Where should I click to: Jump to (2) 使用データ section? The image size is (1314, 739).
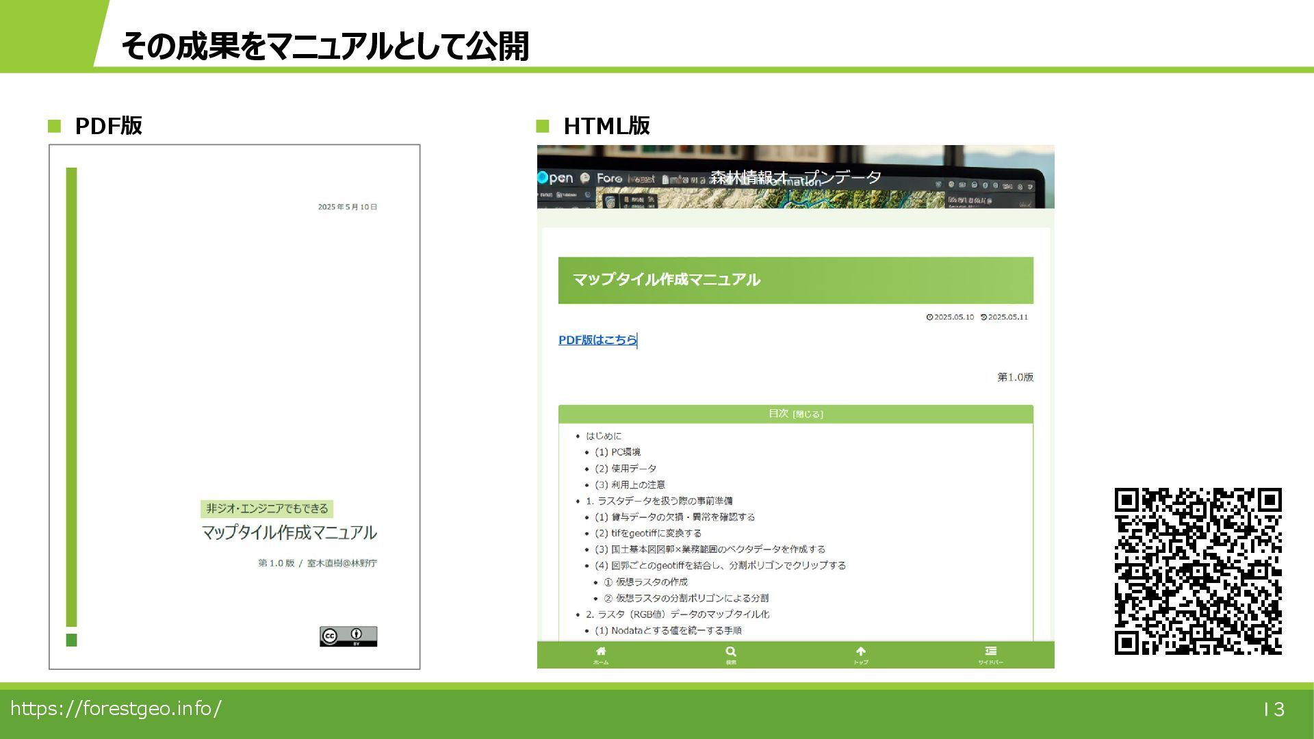[626, 469]
